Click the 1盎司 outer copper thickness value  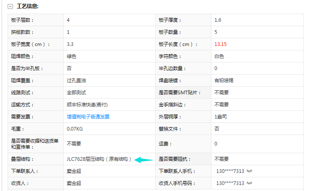[x=221, y=116]
